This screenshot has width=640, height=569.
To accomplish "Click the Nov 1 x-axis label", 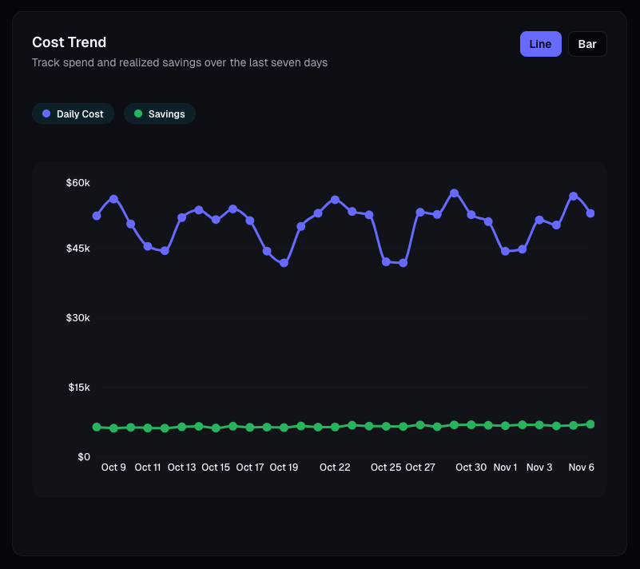I will (x=505, y=468).
